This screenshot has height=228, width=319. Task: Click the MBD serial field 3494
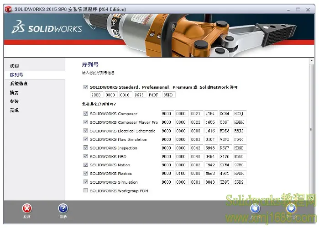pos(210,156)
